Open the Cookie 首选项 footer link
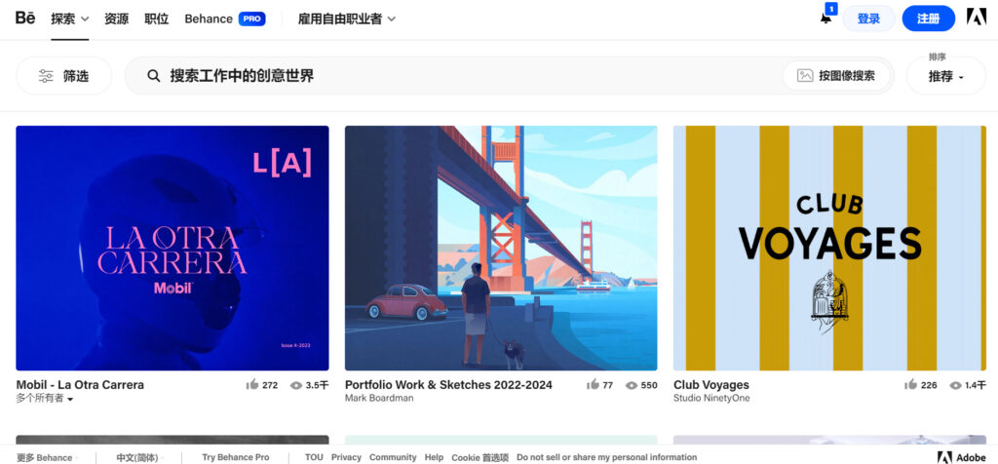The image size is (998, 464). tap(480, 457)
